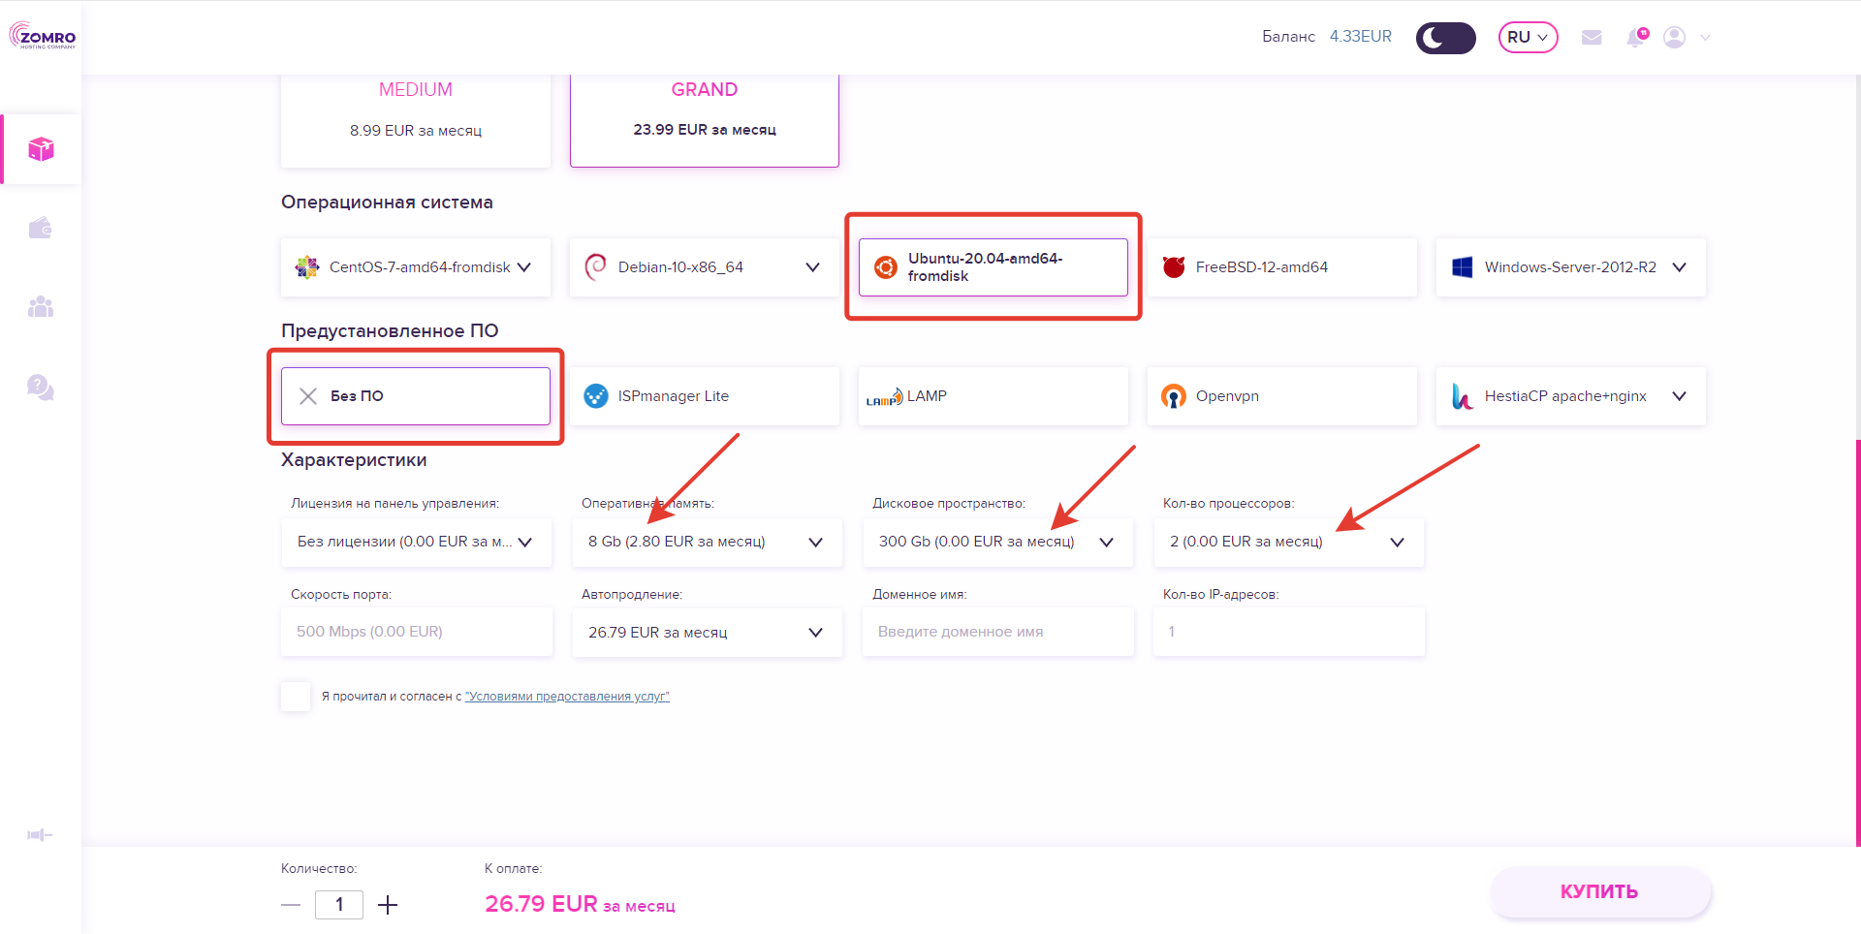Viewport: 1861px width, 934px height.
Task: Expand the user account menu chevron
Action: [x=1705, y=38]
